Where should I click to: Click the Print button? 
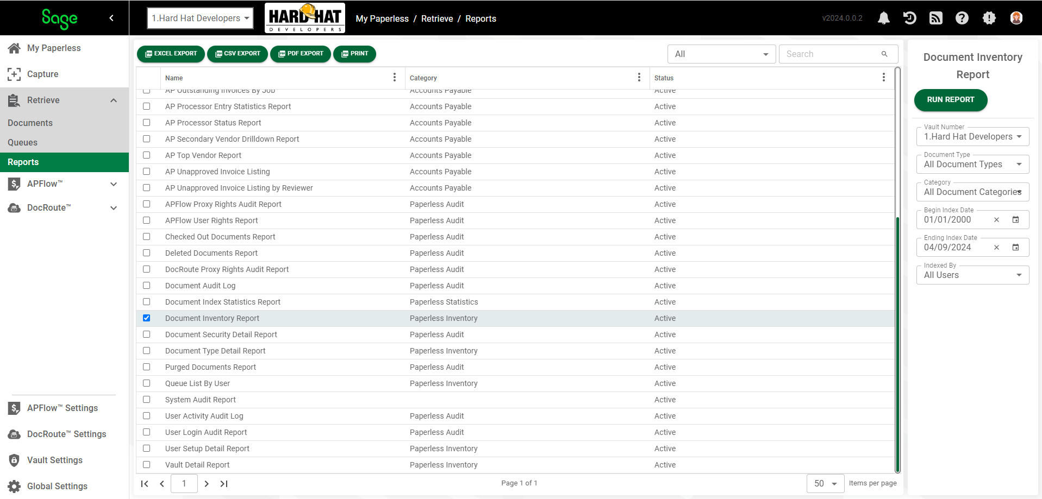click(354, 54)
